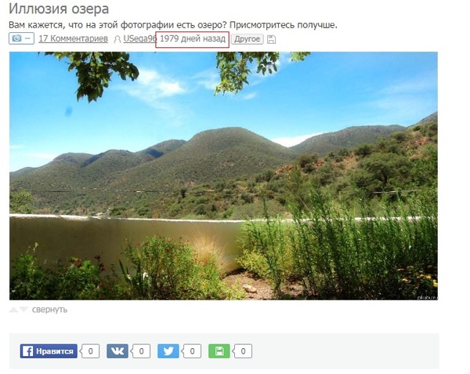Click the counter next to green save button
The height and width of the screenshot is (374, 470).
(243, 351)
